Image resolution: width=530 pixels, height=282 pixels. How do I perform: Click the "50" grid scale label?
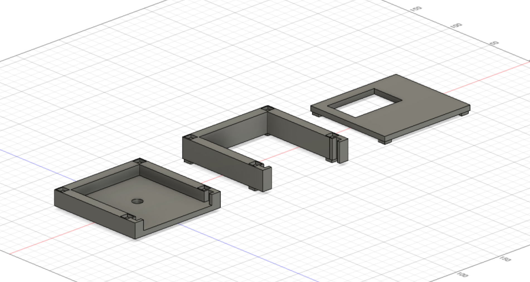click(x=494, y=43)
